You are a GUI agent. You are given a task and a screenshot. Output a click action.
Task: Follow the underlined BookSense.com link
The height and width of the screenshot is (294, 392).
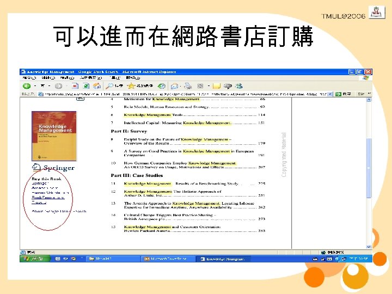48,198
